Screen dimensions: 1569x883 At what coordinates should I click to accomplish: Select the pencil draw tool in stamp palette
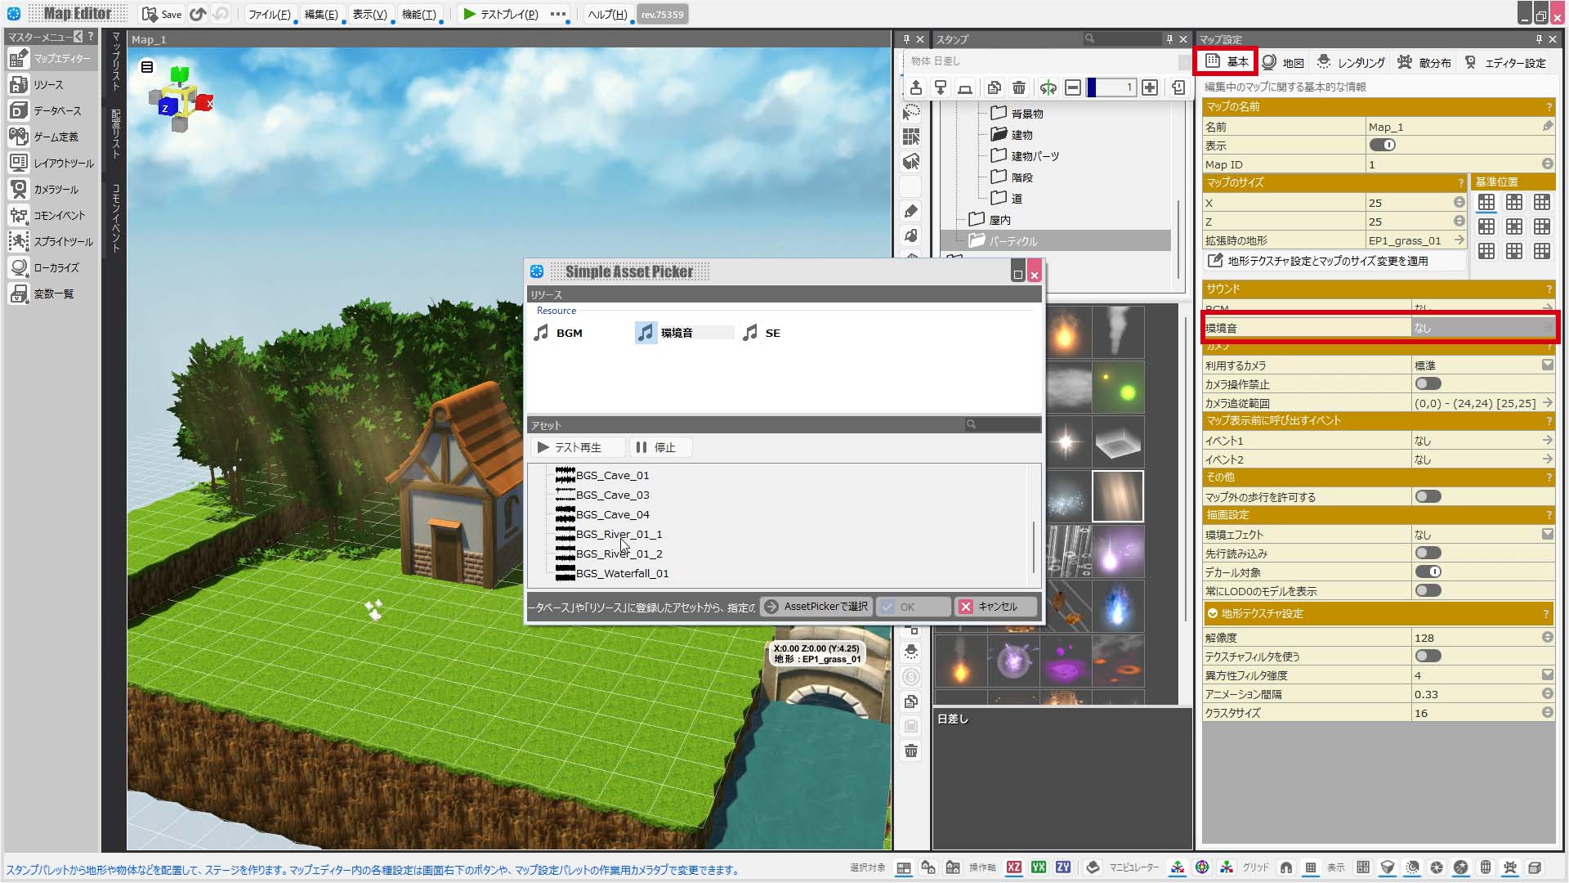tap(911, 211)
